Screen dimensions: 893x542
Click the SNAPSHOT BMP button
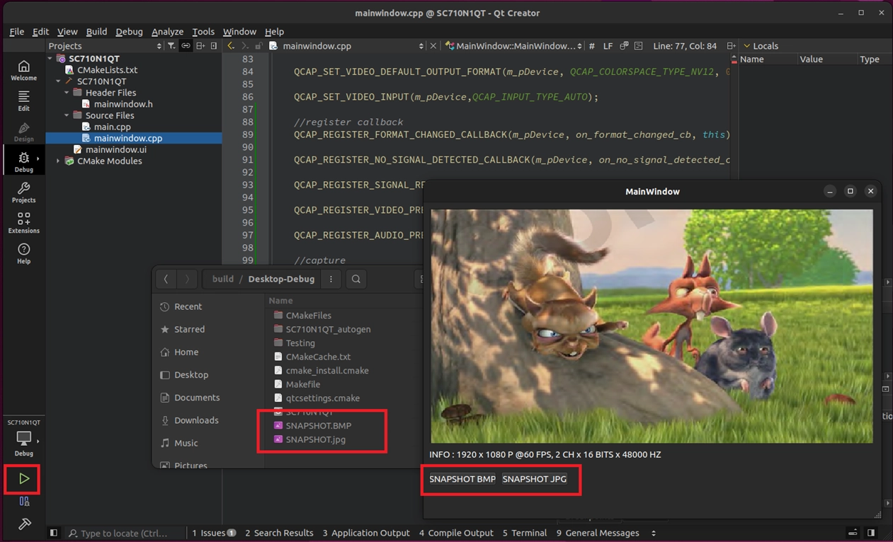[x=462, y=479]
